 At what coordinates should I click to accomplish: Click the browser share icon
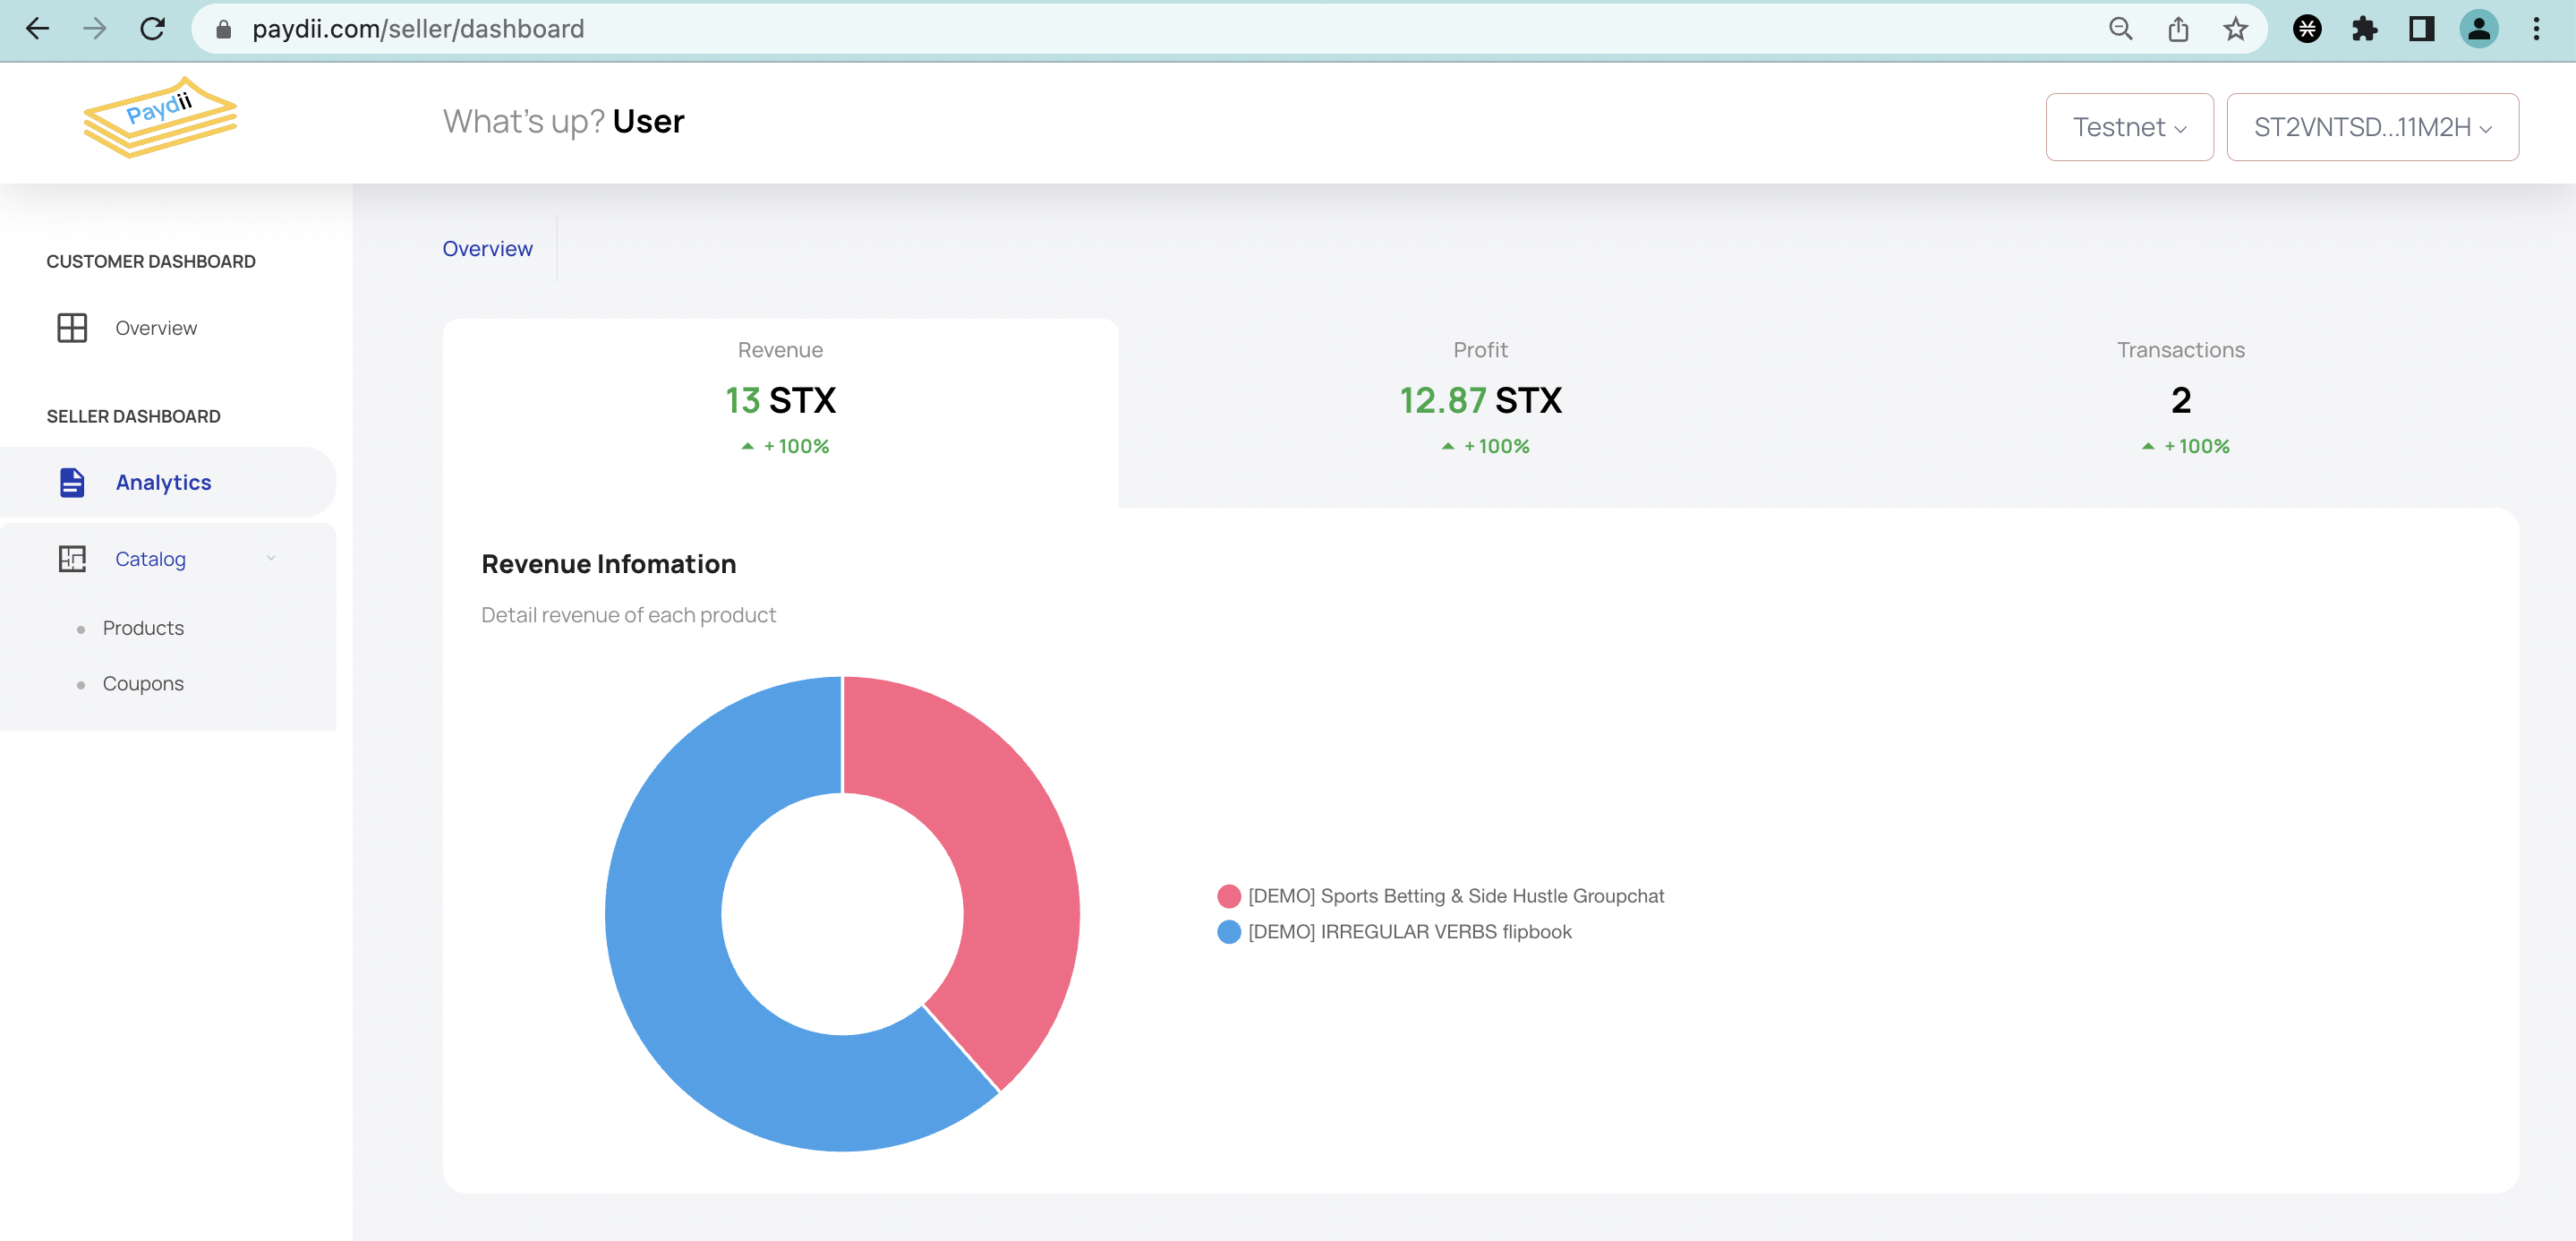[x=2178, y=29]
